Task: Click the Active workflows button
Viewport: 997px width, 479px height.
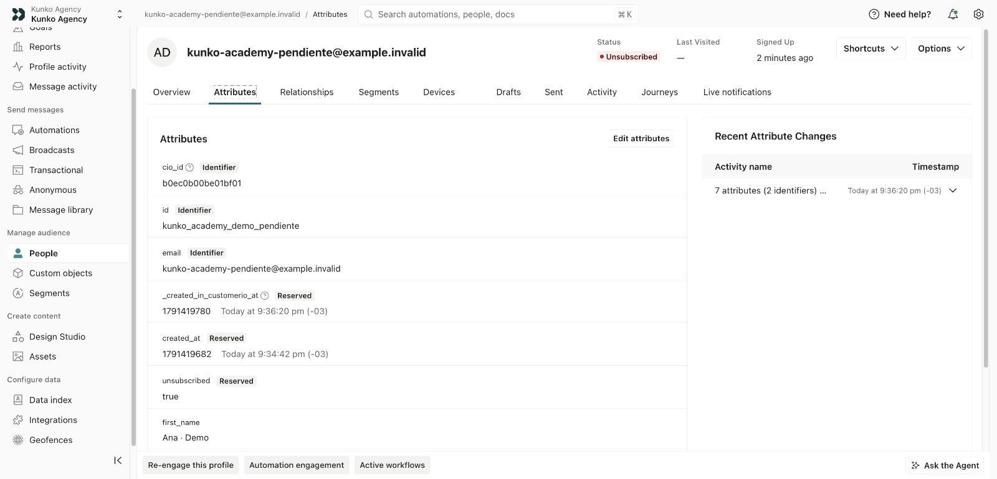Action: (x=393, y=465)
